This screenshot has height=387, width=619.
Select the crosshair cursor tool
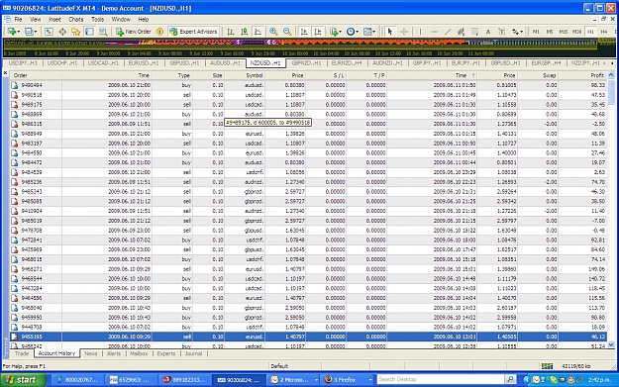coord(404,32)
